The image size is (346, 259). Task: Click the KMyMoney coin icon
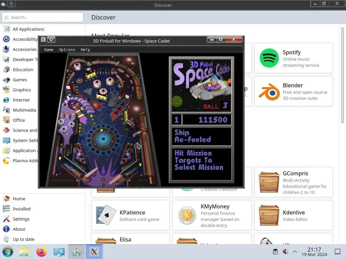pos(187,215)
